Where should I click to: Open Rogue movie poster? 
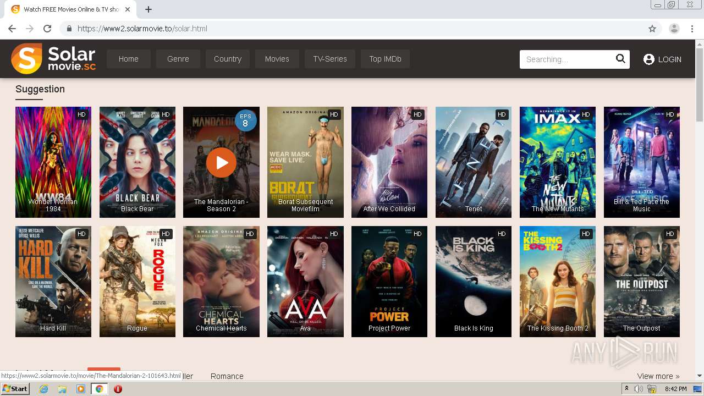[x=137, y=282]
